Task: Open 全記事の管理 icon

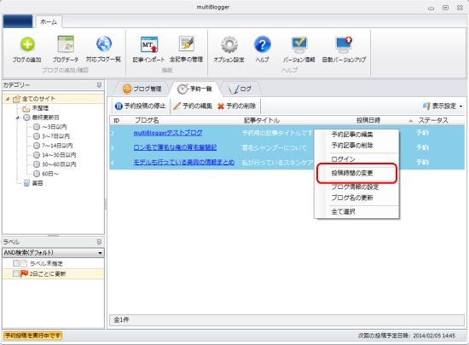Action: click(187, 44)
